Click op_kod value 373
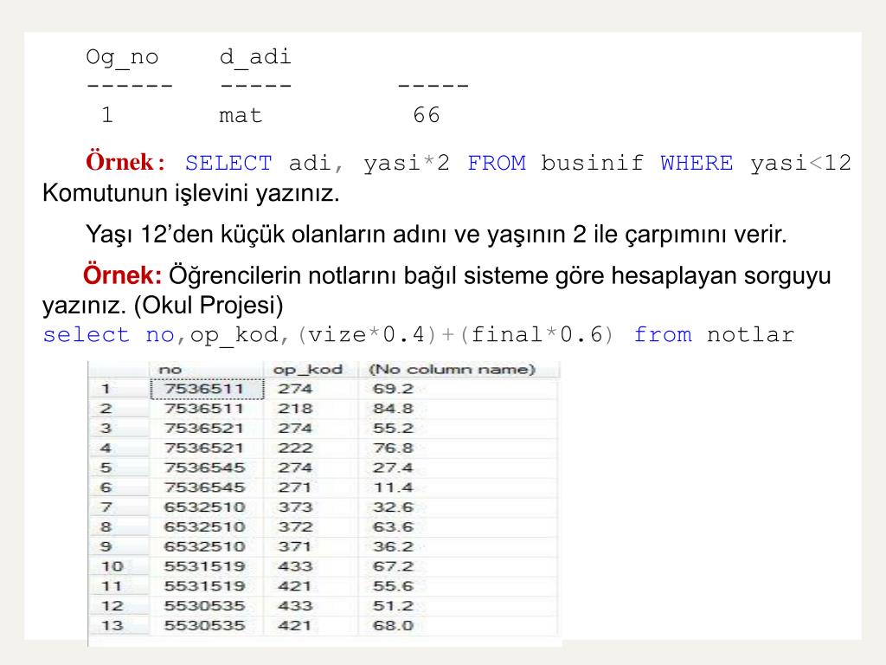Viewport: 886px width, 665px height. pyautogui.click(x=295, y=507)
